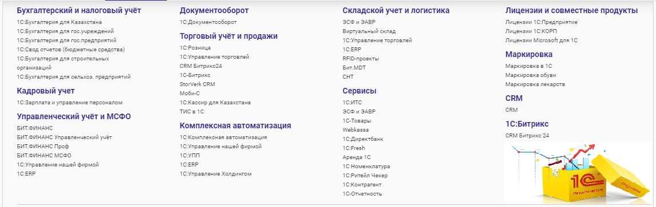Go to 1С:Ритейл Чекер
The image size is (656, 207).
pyautogui.click(x=365, y=176)
